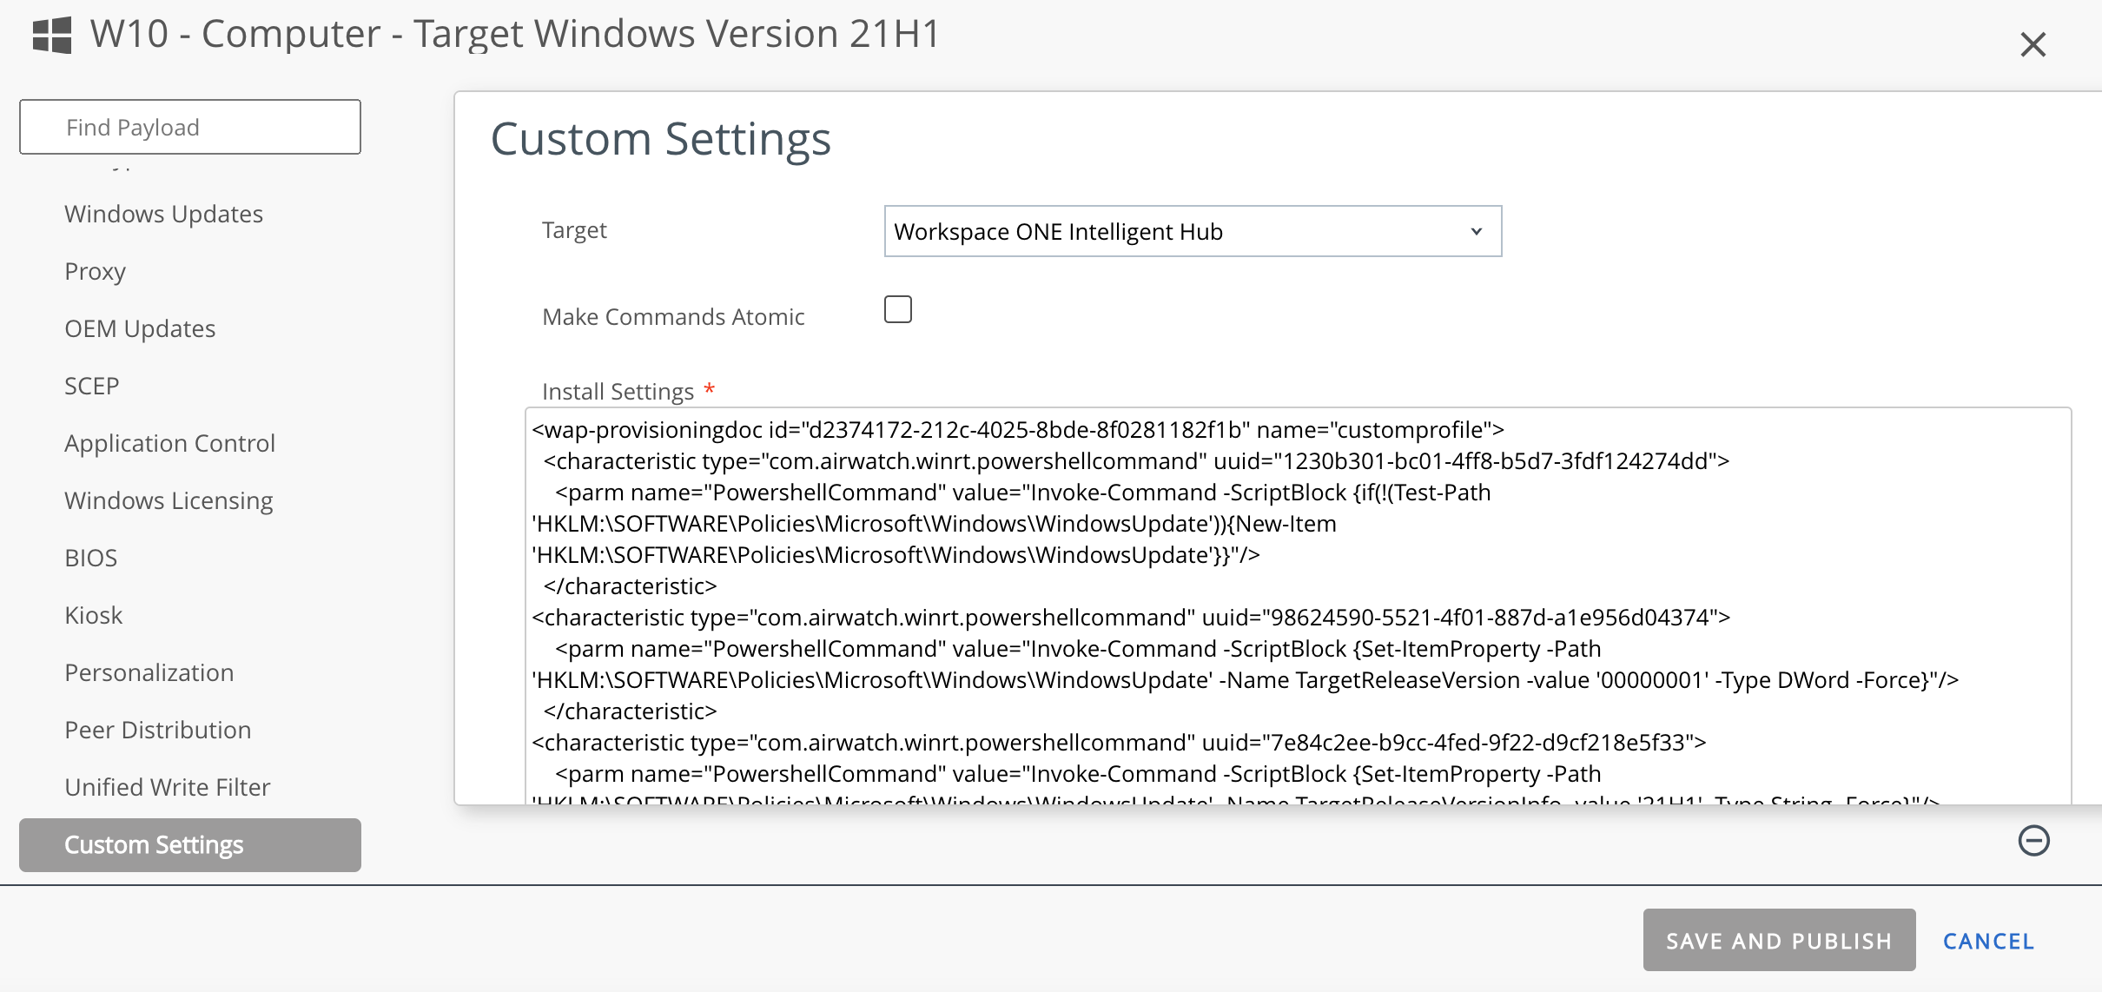Open the Target dropdown menu
Screen dimensions: 2102x992
point(1192,231)
